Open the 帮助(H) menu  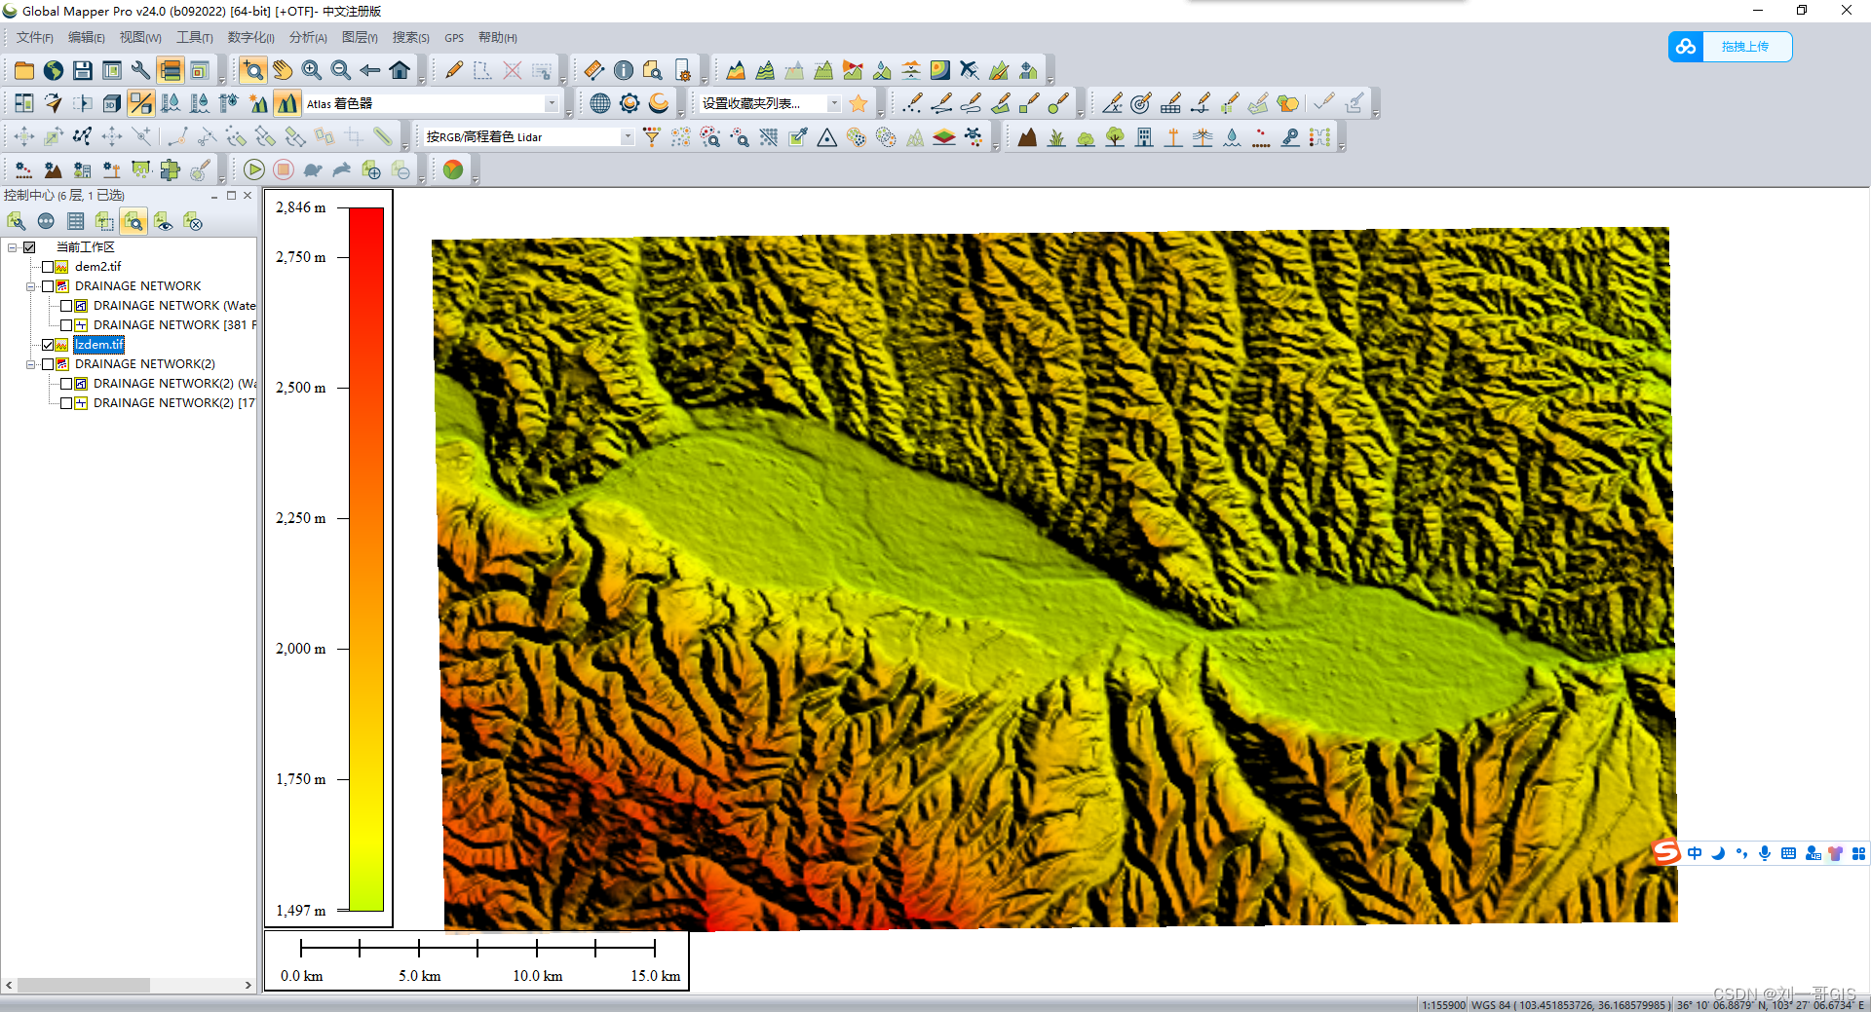click(498, 37)
